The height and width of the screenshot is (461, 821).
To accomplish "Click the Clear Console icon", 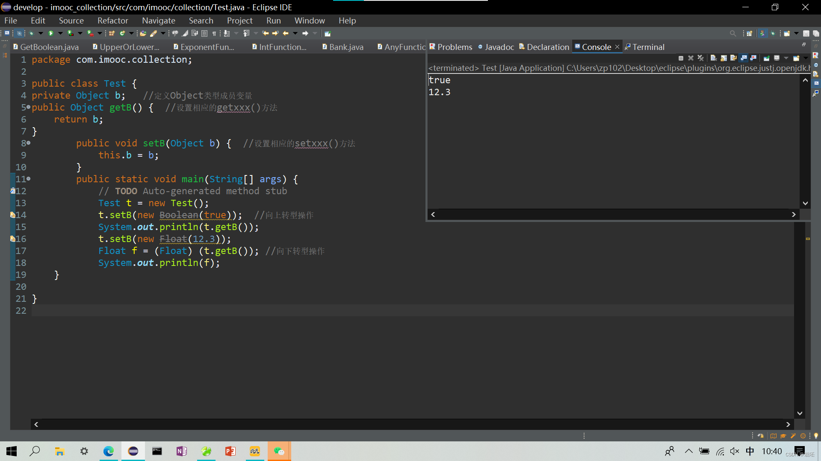I will coord(713,58).
